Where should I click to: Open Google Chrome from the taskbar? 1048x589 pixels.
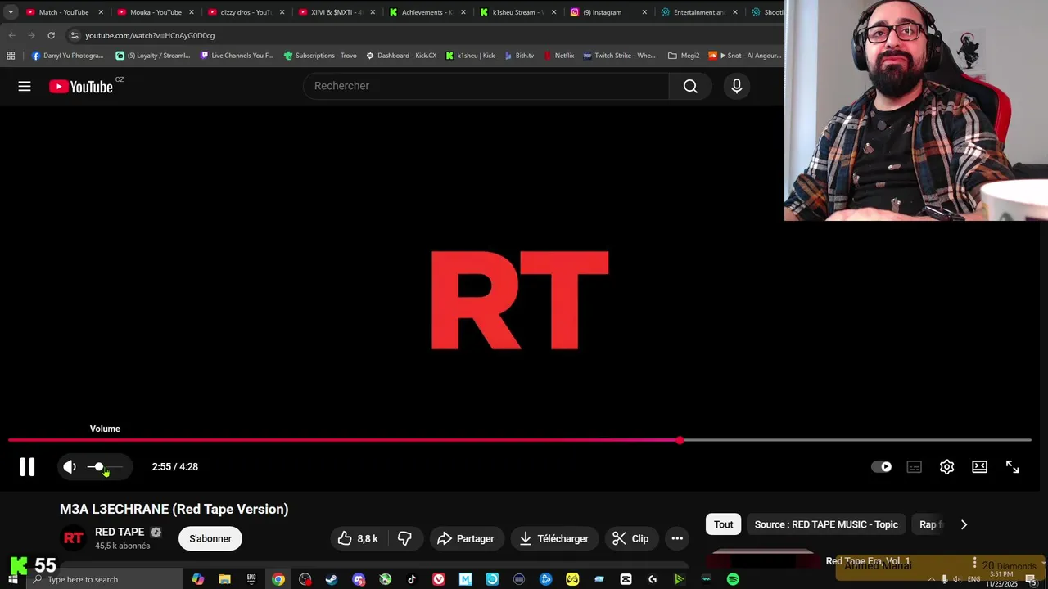coord(278,579)
